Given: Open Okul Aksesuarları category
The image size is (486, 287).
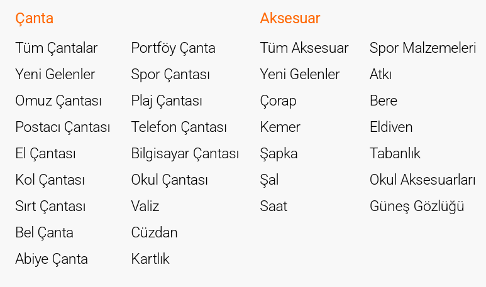Looking at the screenshot, I should click(422, 180).
